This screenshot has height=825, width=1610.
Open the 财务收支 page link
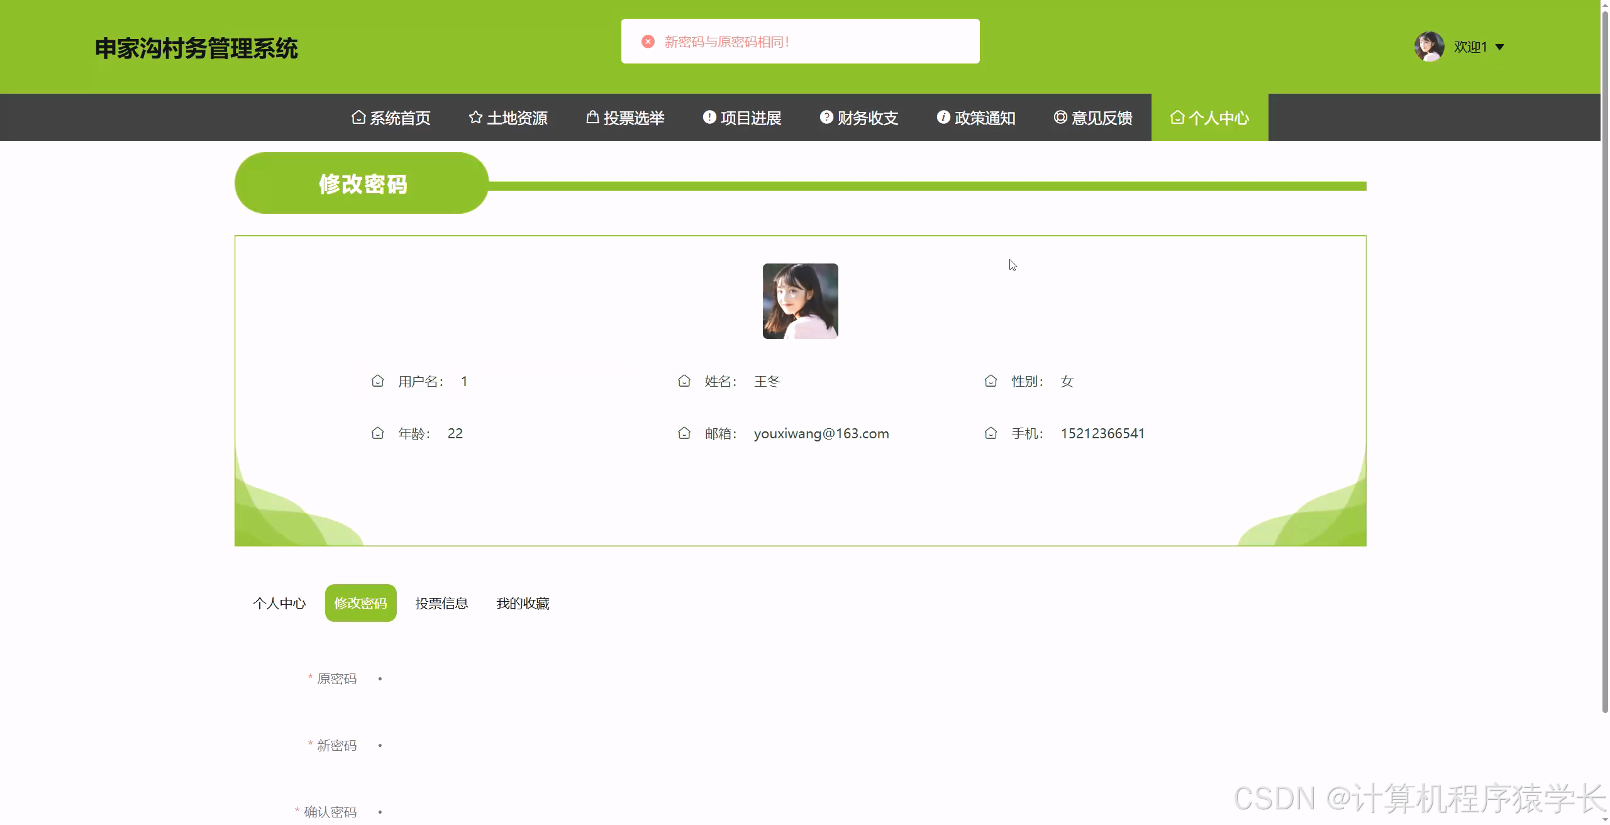click(x=867, y=117)
